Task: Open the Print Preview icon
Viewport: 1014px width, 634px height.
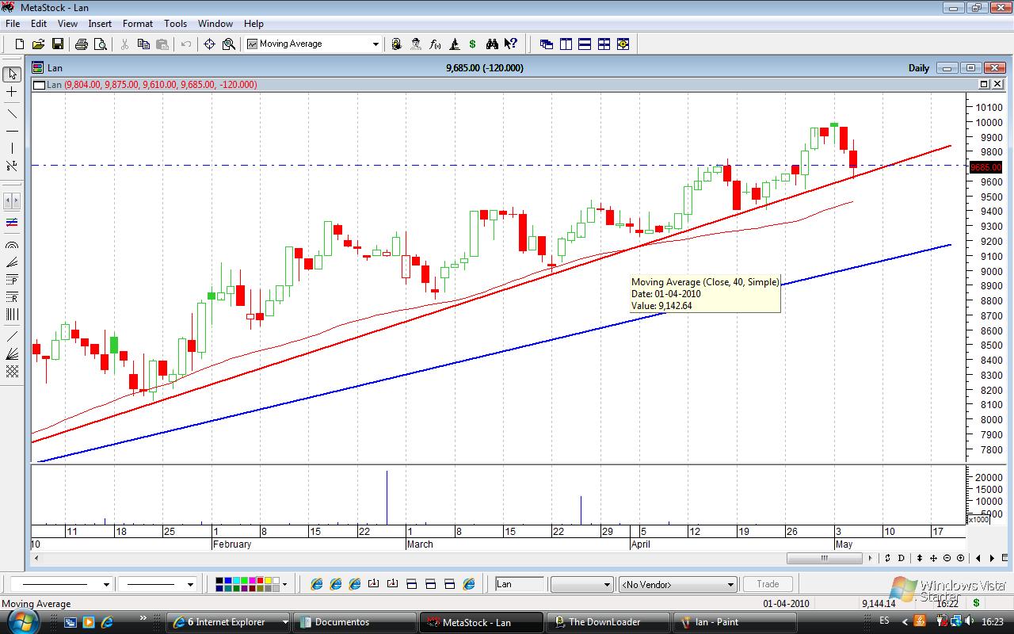Action: click(101, 44)
